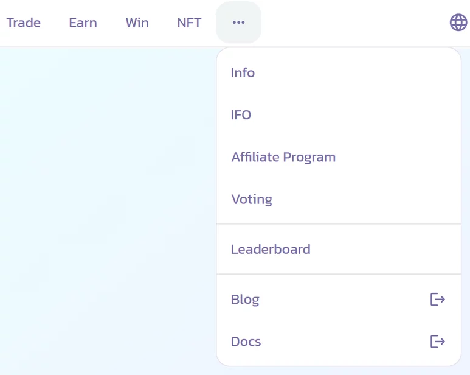Viewport: 470px width, 375px height.
Task: Switch to the Trade section
Action: pos(24,23)
